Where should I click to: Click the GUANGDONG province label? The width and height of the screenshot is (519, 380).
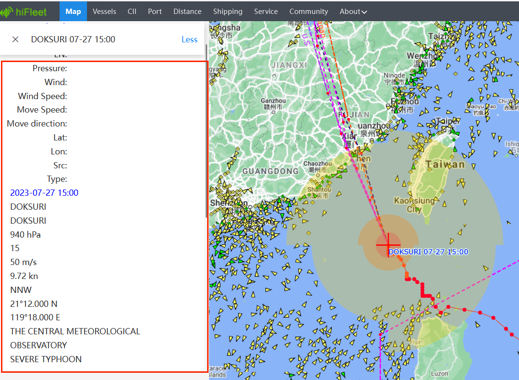point(271,171)
